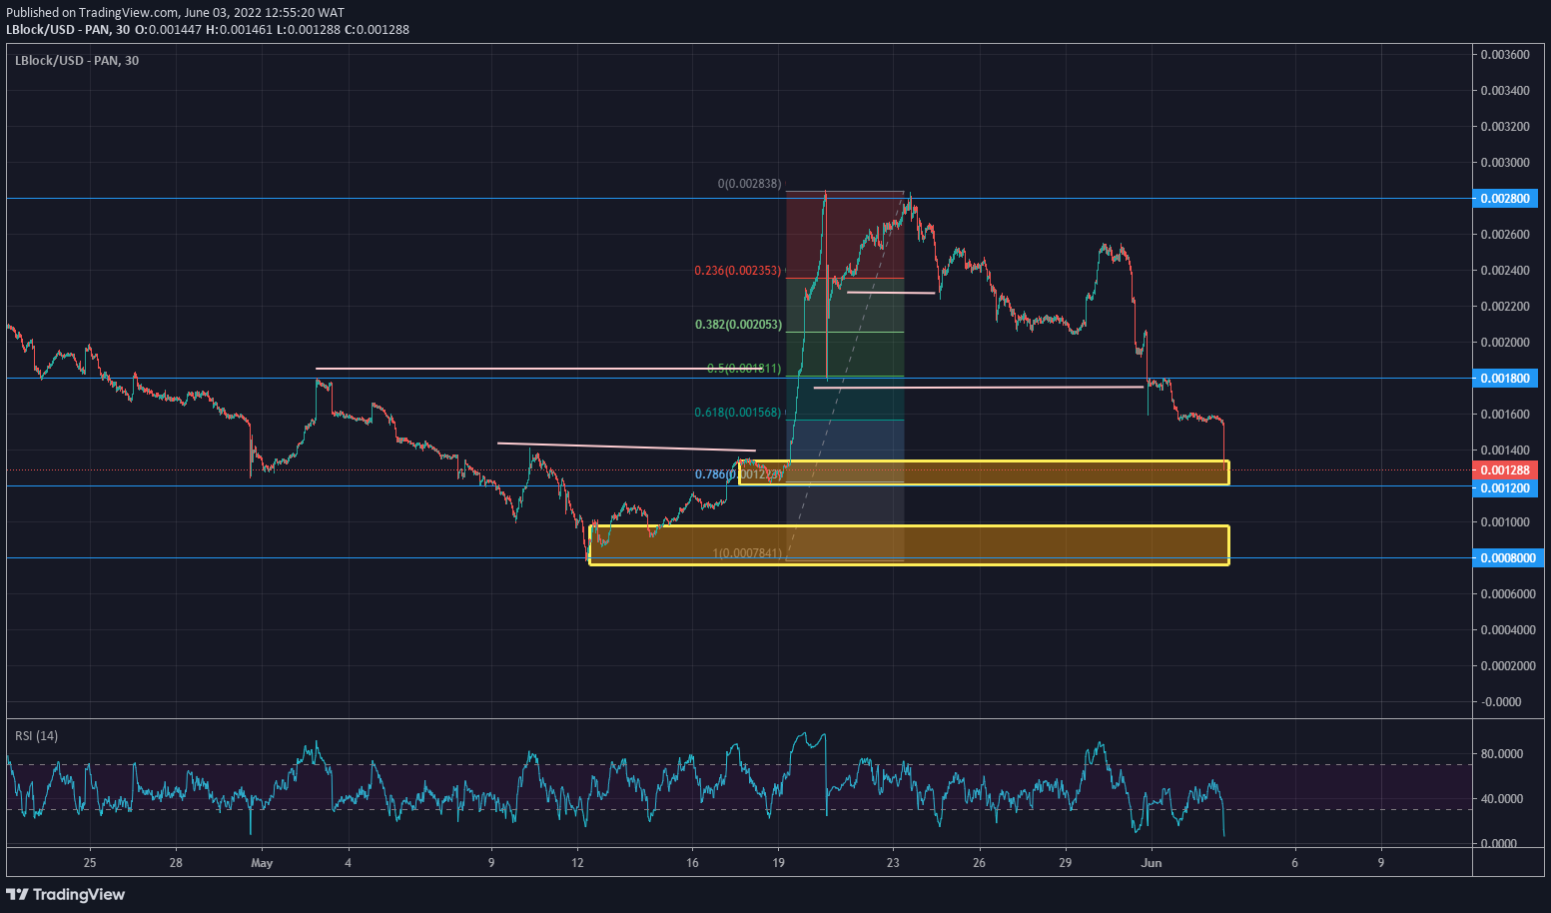Click the 0(0.002838) Fibonacci level label

point(749,184)
